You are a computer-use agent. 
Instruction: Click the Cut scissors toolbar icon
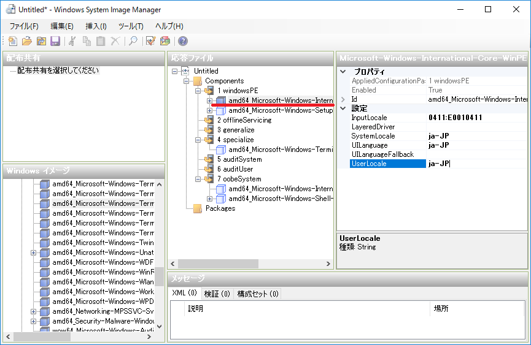(x=72, y=41)
